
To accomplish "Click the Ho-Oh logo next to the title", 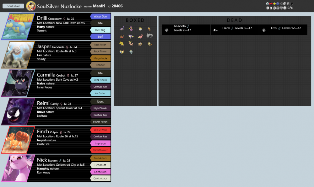I will tap(31, 6).
